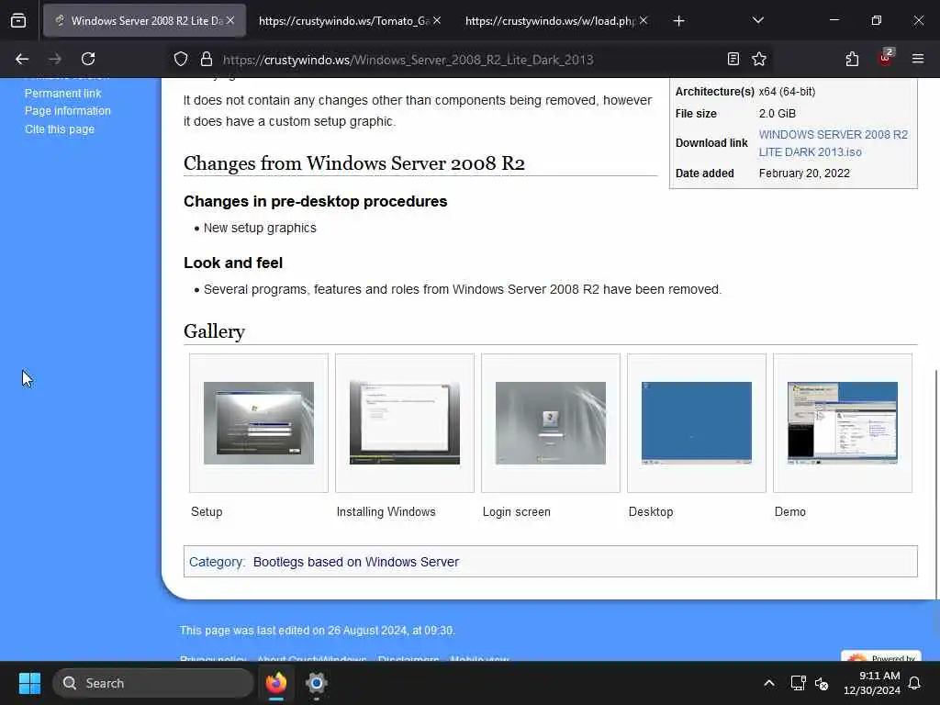Open the Installing Windows gallery thumbnail

click(x=405, y=422)
